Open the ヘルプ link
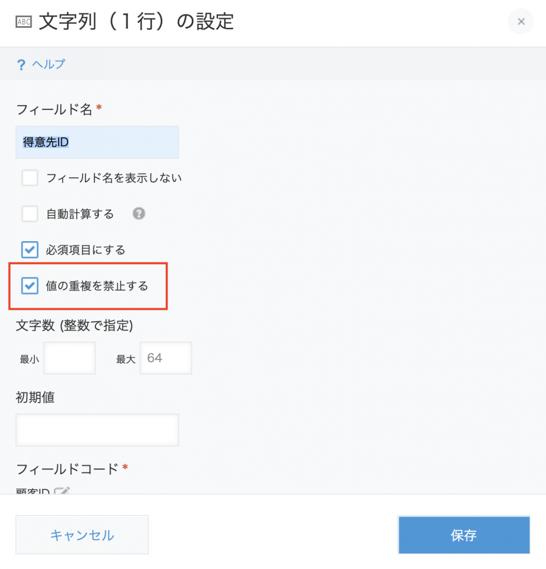 coord(48,64)
